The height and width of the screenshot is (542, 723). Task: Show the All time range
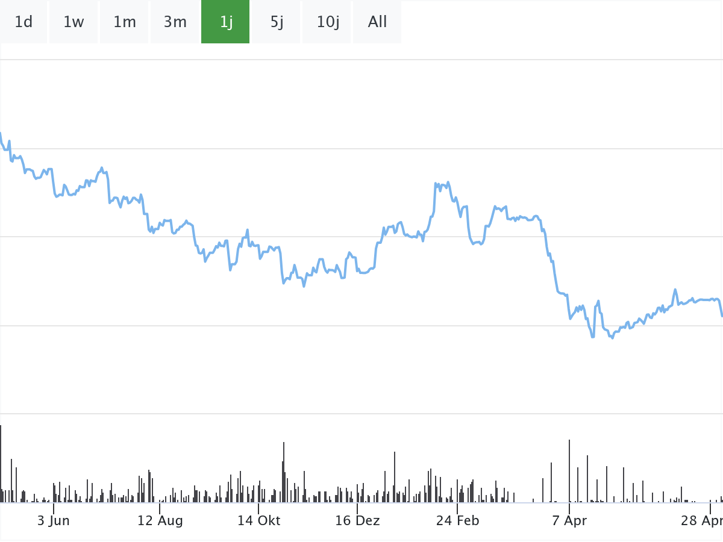pos(377,22)
